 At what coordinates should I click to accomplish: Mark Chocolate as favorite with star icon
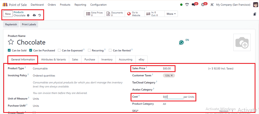tap(11, 42)
